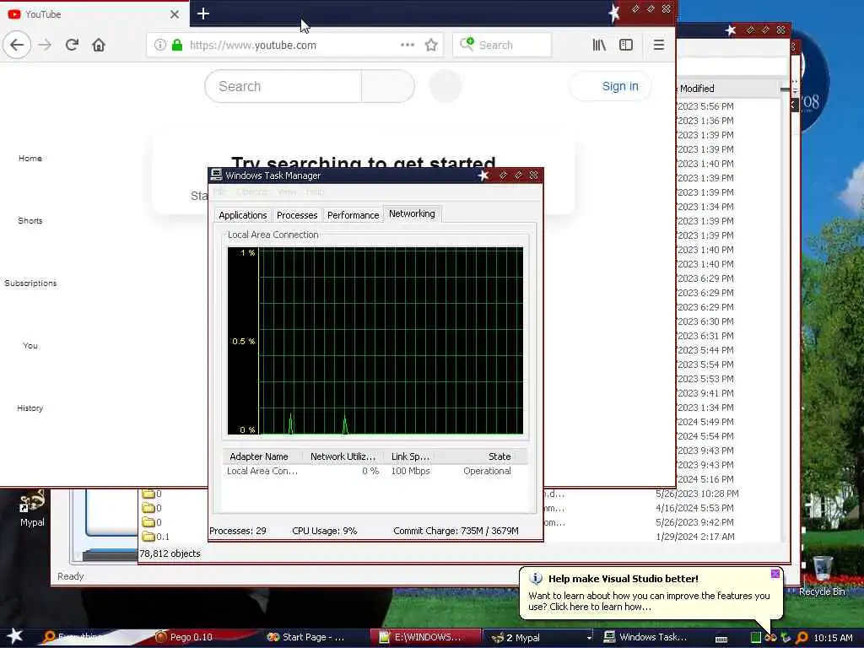The image size is (864, 648).
Task: Select the YouTube browser tab
Action: click(x=94, y=14)
